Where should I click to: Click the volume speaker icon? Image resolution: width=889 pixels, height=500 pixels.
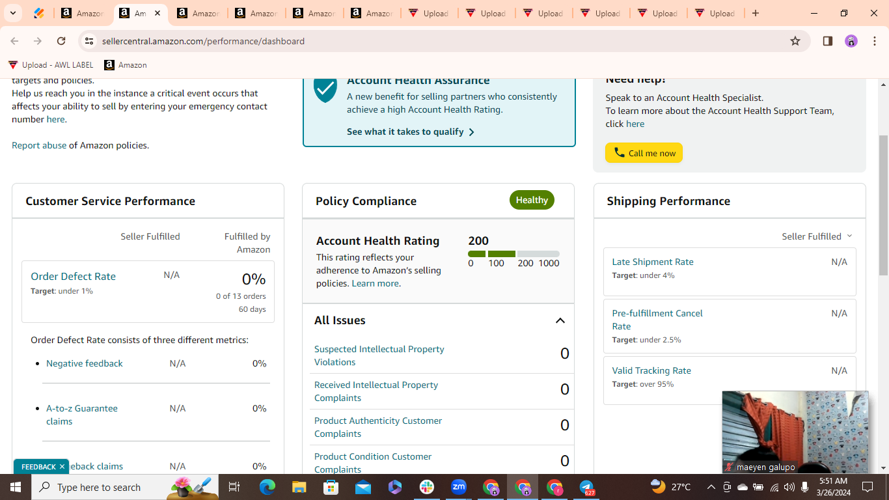[x=789, y=487]
